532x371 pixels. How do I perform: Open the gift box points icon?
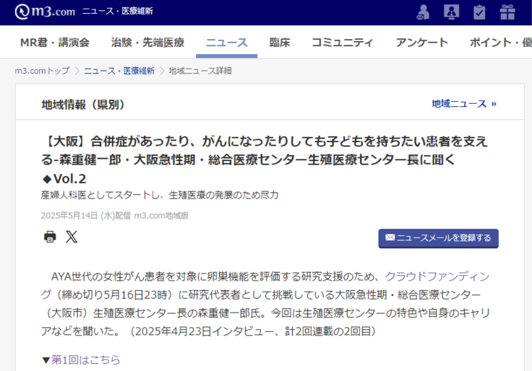click(507, 12)
